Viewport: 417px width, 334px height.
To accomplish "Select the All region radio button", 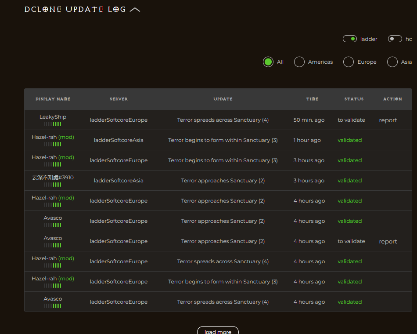I will (x=268, y=62).
